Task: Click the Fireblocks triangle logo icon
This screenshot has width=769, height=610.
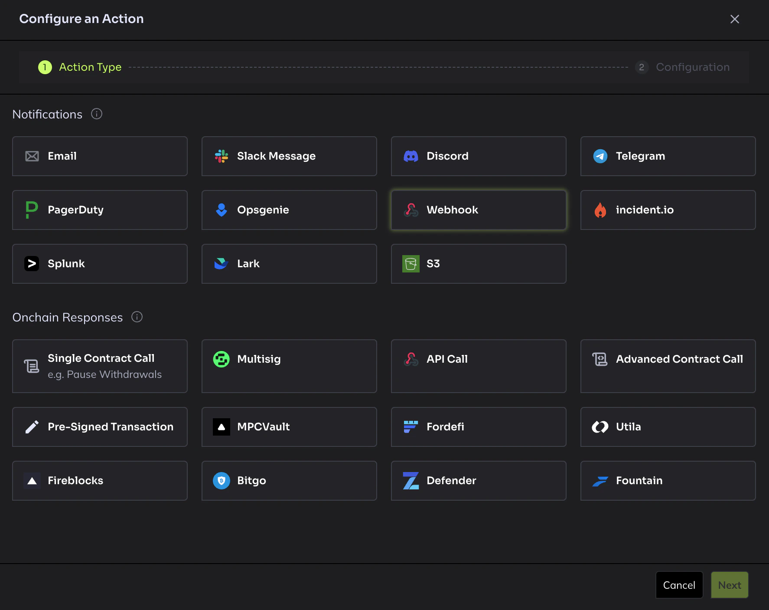Action: click(32, 481)
